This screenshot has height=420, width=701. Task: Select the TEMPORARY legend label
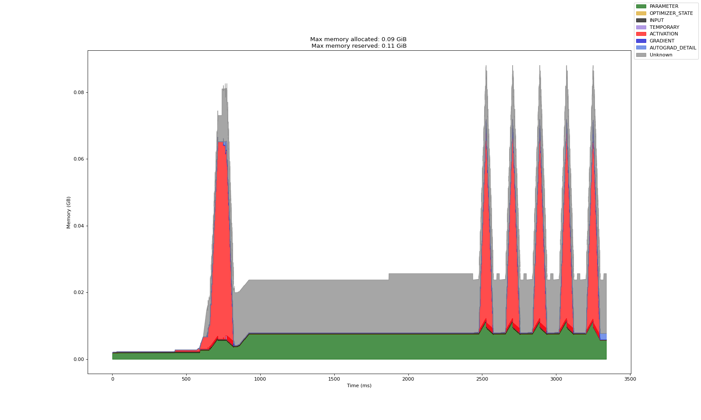click(664, 27)
